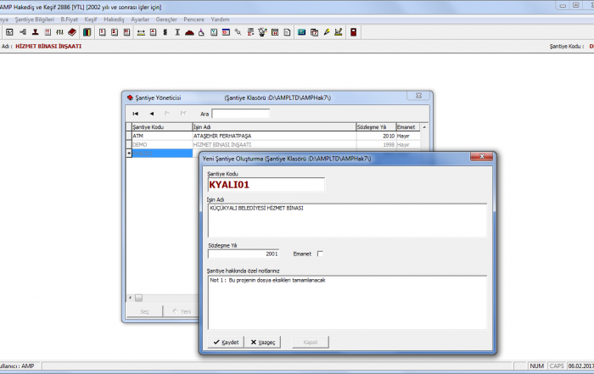Click the Ara search box
This screenshot has width=594, height=374.
point(240,113)
